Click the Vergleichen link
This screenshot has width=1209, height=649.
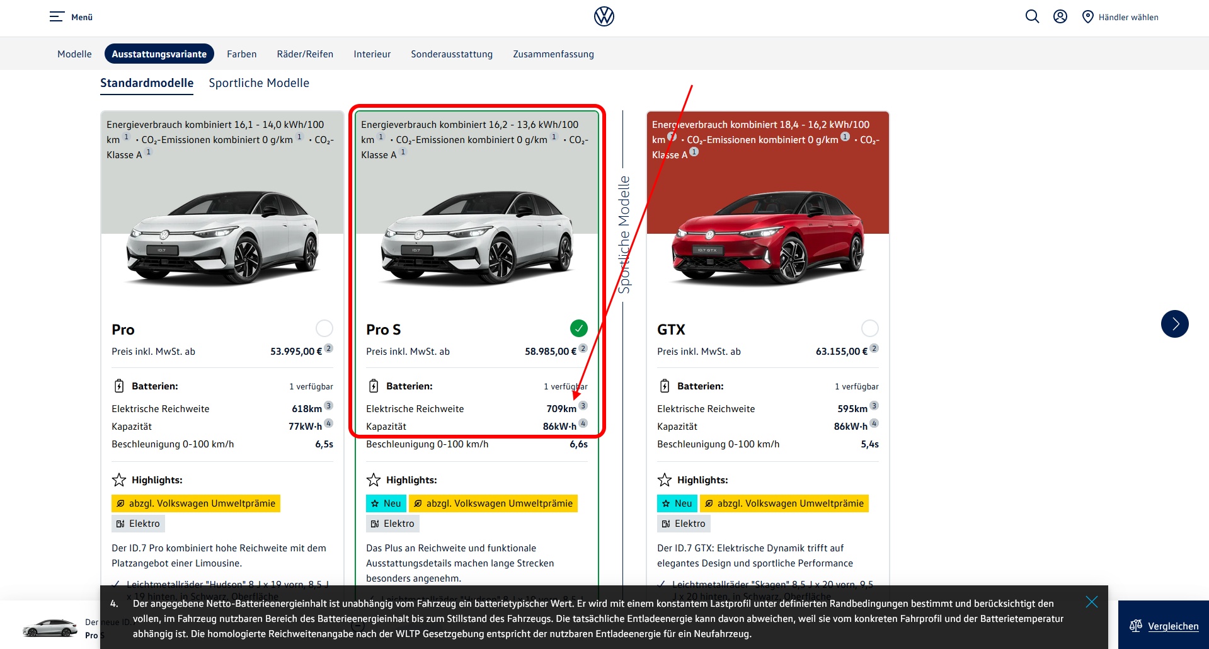1173,626
